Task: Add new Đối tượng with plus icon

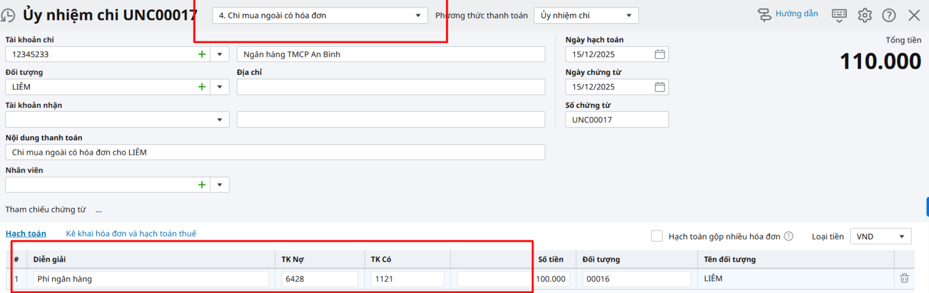Action: pyautogui.click(x=201, y=87)
